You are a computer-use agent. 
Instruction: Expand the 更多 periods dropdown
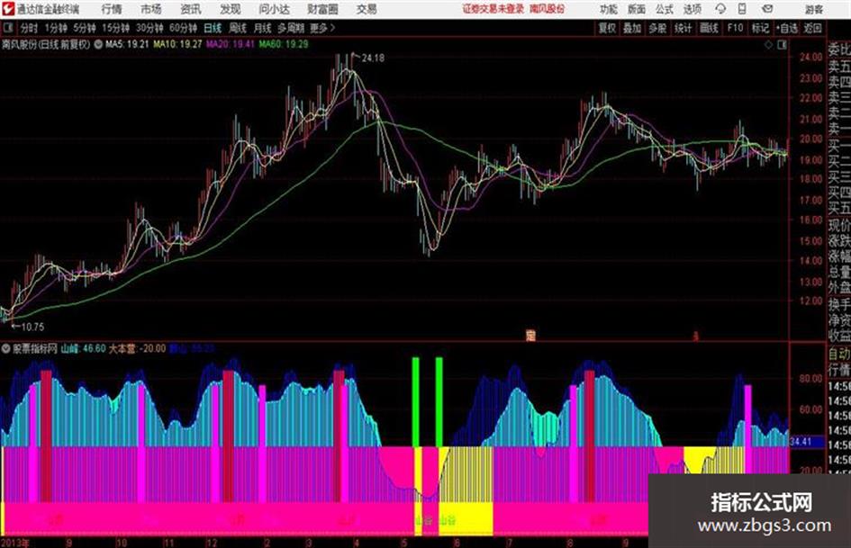322,28
